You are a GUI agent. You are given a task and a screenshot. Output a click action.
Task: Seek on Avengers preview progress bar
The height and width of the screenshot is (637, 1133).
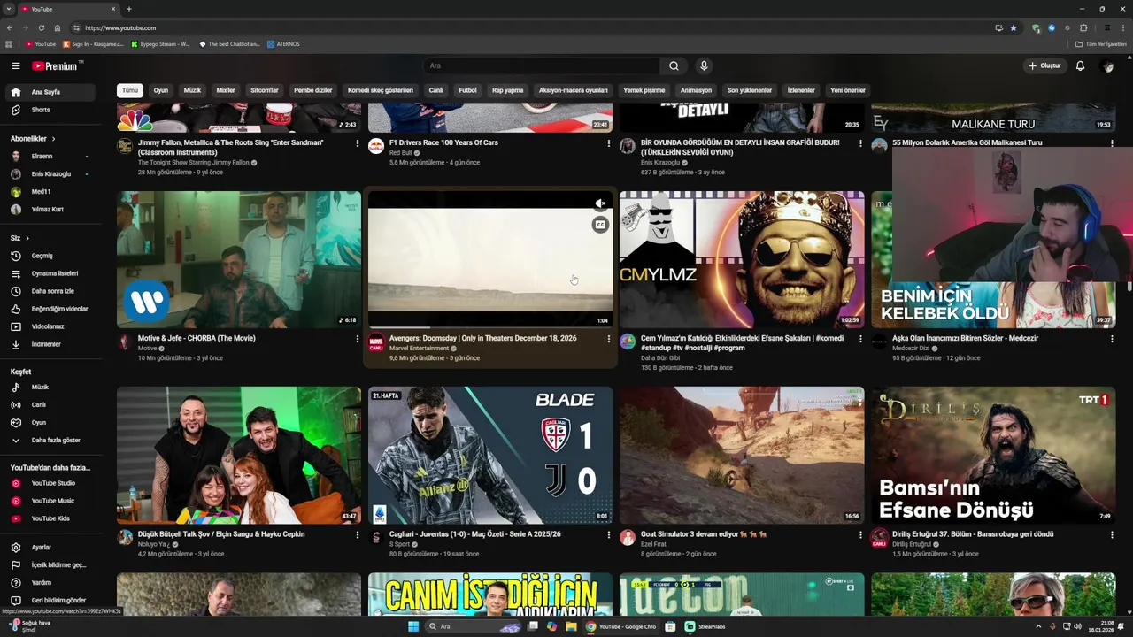[490, 327]
